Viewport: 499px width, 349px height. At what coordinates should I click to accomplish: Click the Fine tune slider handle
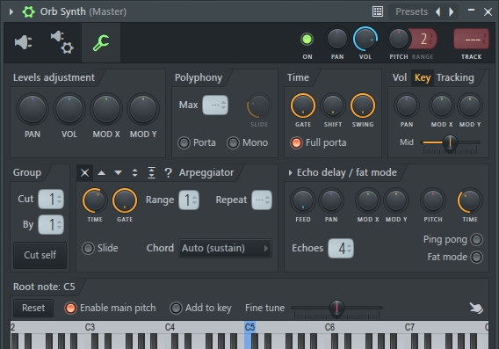pos(336,308)
